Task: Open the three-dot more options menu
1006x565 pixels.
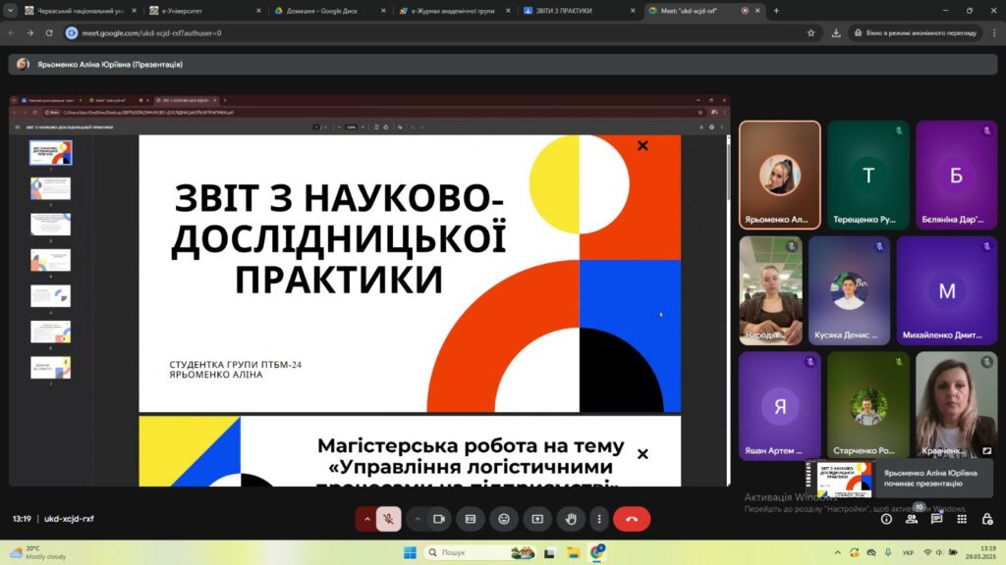Action: pos(598,519)
